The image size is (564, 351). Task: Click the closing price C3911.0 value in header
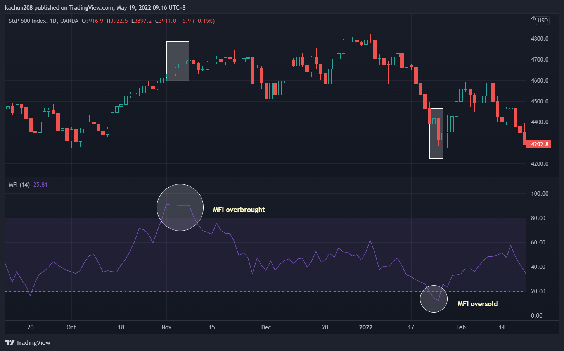(166, 21)
